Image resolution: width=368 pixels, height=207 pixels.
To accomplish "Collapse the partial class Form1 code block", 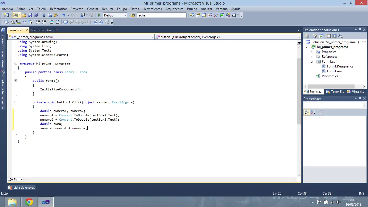I will (16, 72).
